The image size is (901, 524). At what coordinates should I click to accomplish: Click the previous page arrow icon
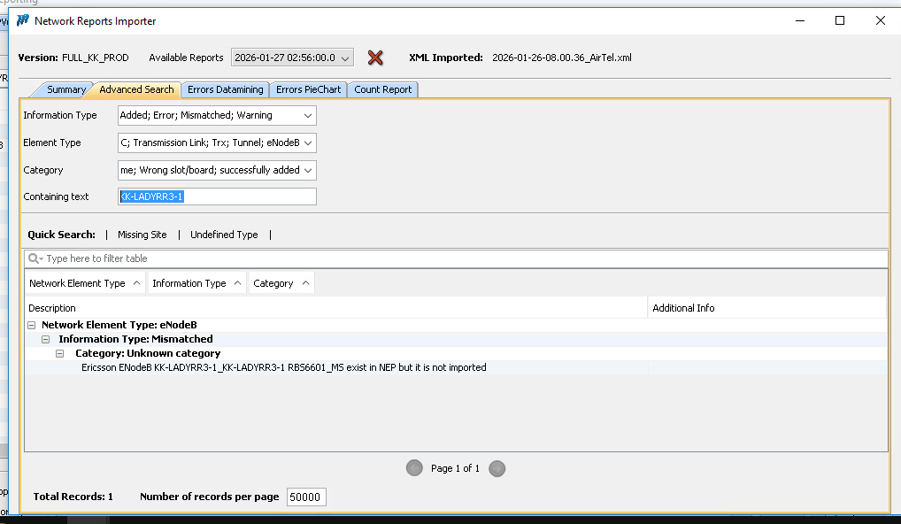click(414, 468)
